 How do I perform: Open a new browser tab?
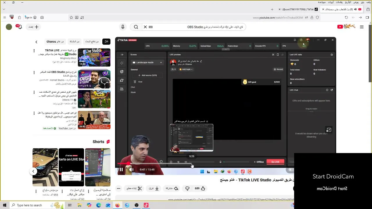coord(272,9)
